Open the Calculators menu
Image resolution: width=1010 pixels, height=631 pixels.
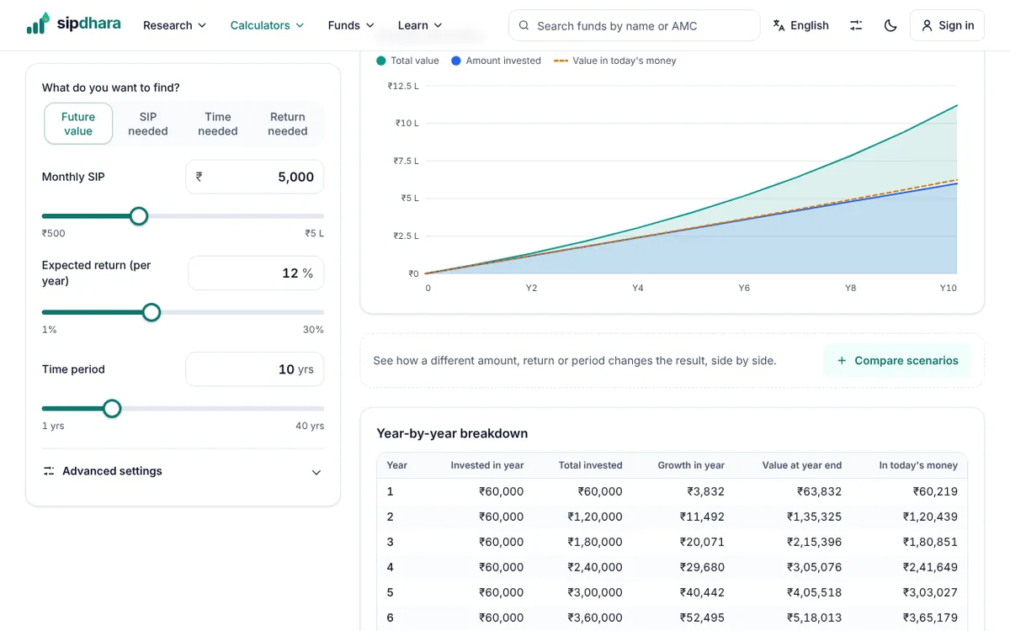[x=267, y=25]
